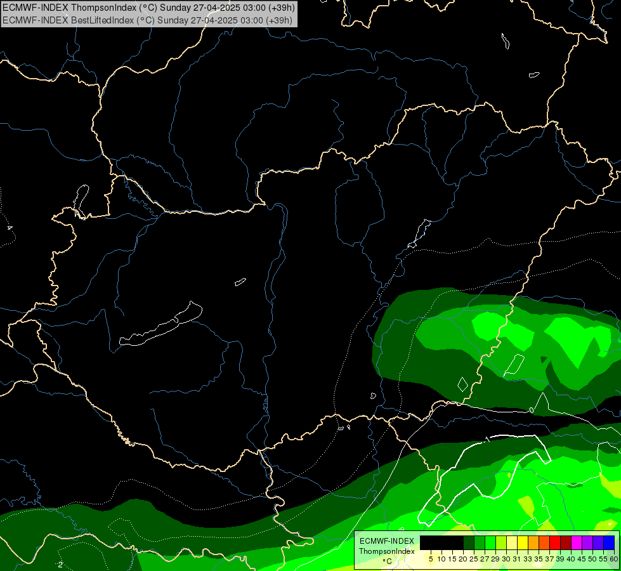Click the contour label 0 on the white line
The width and height of the screenshot is (621, 571).
[x=532, y=410]
